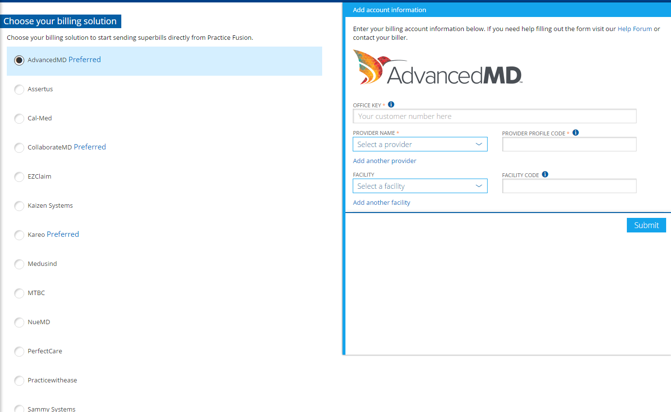The image size is (671, 412).
Task: Click the Add another provider link
Action: pos(385,161)
